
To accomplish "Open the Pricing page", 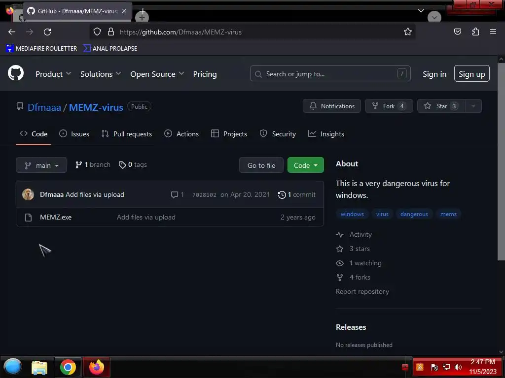I will 205,74.
